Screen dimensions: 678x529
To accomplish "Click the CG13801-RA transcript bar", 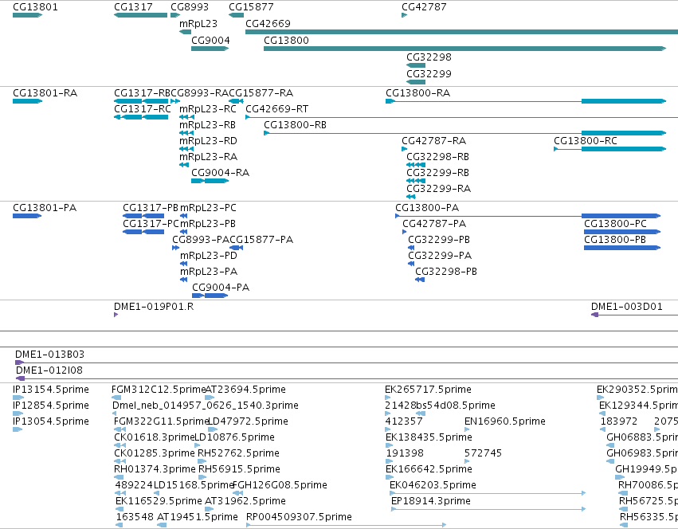I will (27, 101).
